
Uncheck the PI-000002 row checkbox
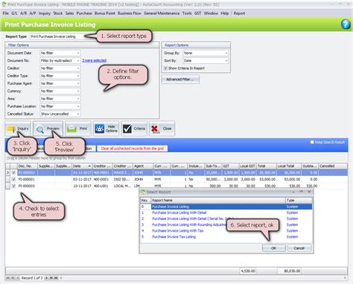coord(13,172)
